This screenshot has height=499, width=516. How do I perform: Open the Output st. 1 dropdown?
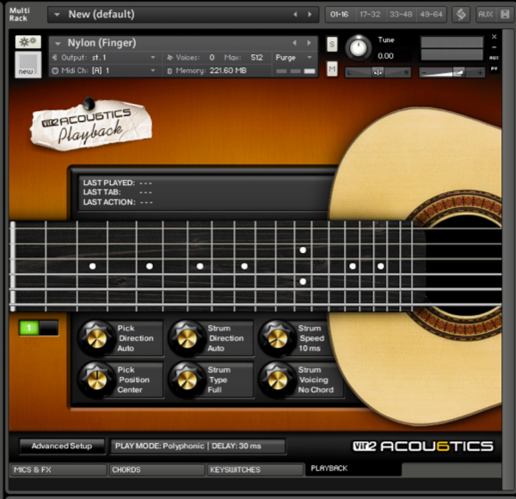105,58
